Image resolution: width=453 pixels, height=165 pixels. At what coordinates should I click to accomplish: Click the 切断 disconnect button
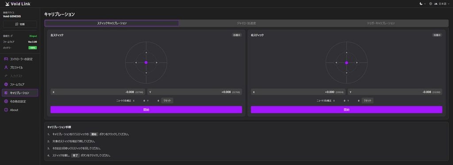point(20,24)
